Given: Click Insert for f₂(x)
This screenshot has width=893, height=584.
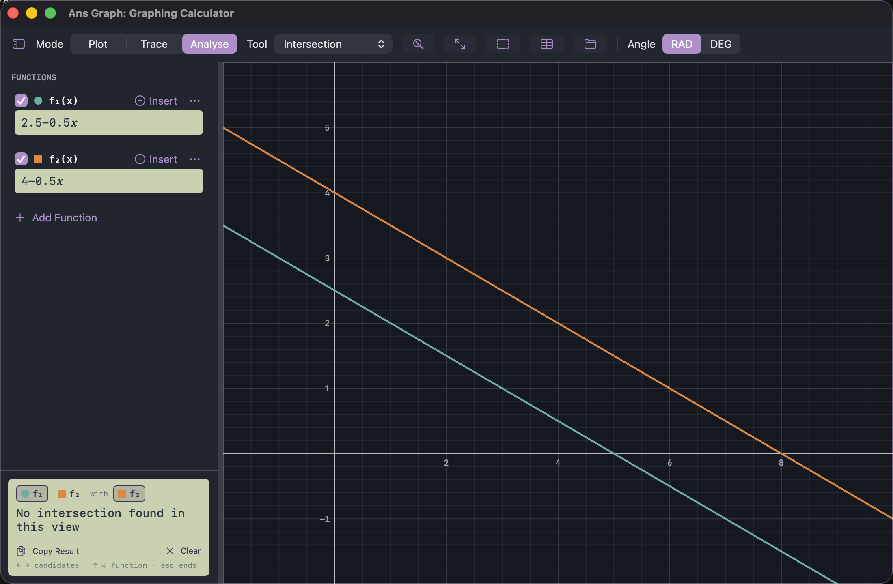Looking at the screenshot, I should click(156, 159).
